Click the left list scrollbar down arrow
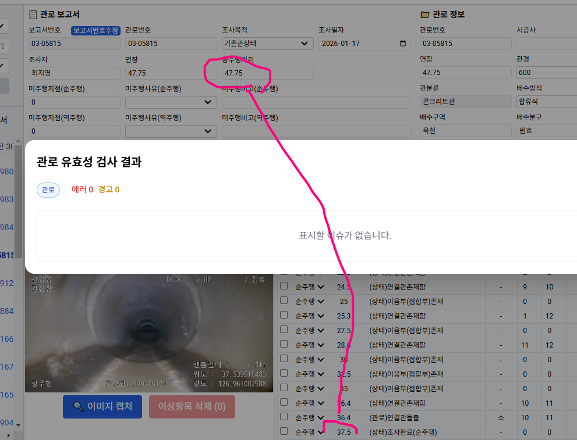This screenshot has height=440, width=577. [x=18, y=425]
